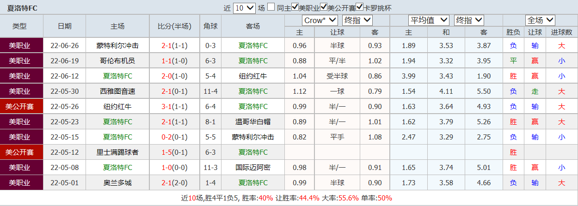The width and height of the screenshot is (578, 206).
Task: Click the 蒙特利尔冲击 home team on 22-06-26
Action: (x=117, y=46)
